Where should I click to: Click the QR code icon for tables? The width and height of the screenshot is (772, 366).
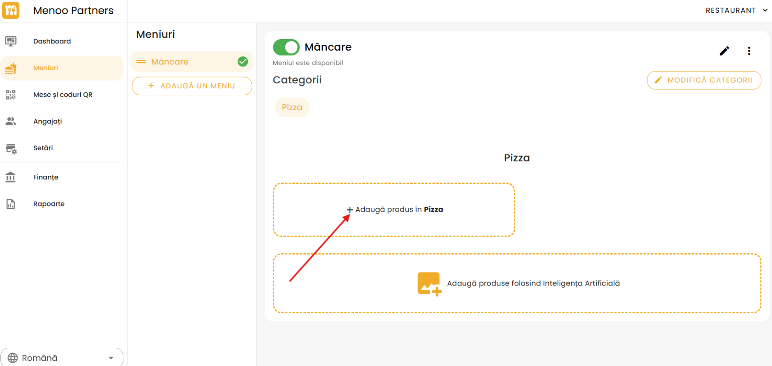(11, 94)
